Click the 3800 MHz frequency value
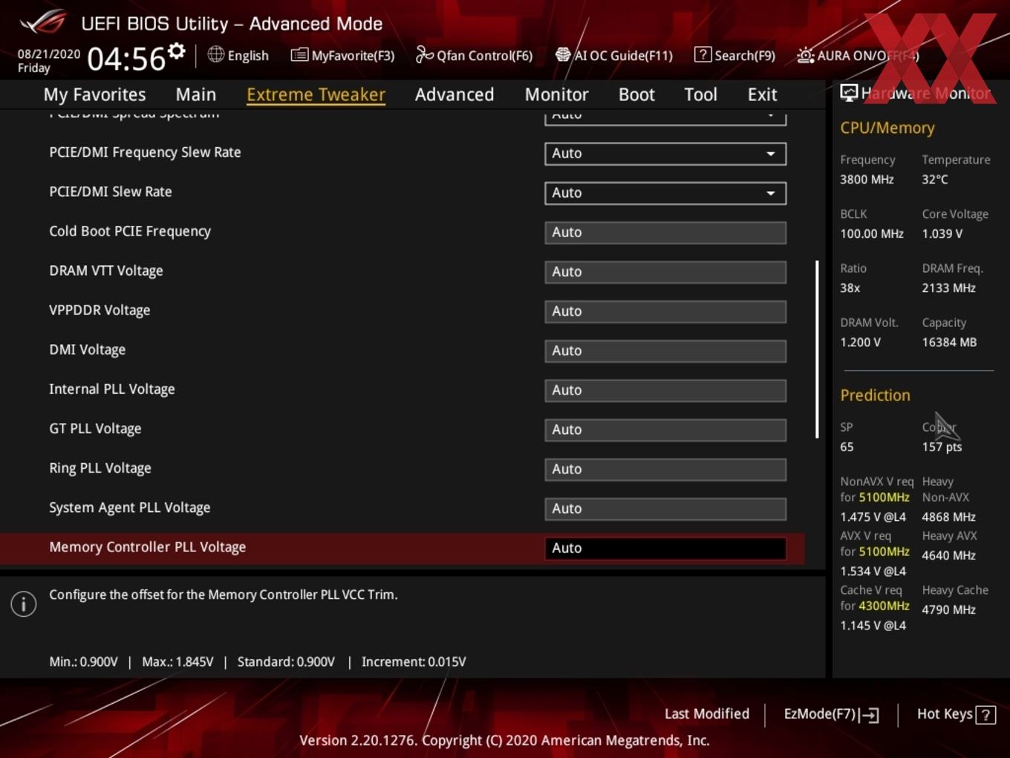This screenshot has width=1010, height=758. 867,179
